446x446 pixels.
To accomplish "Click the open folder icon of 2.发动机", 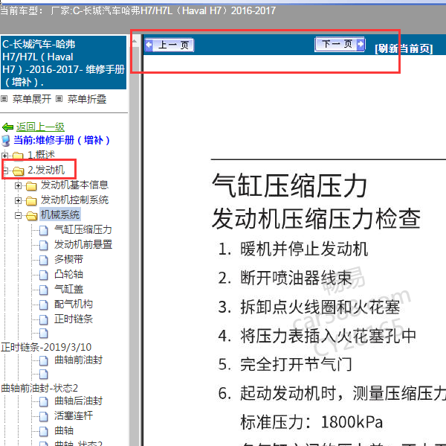I will tap(19, 171).
